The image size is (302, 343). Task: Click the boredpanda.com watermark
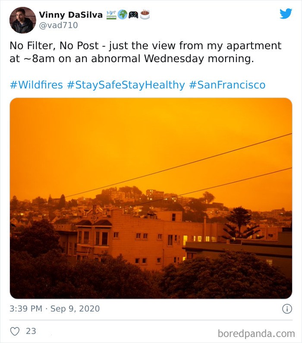pos(257,333)
